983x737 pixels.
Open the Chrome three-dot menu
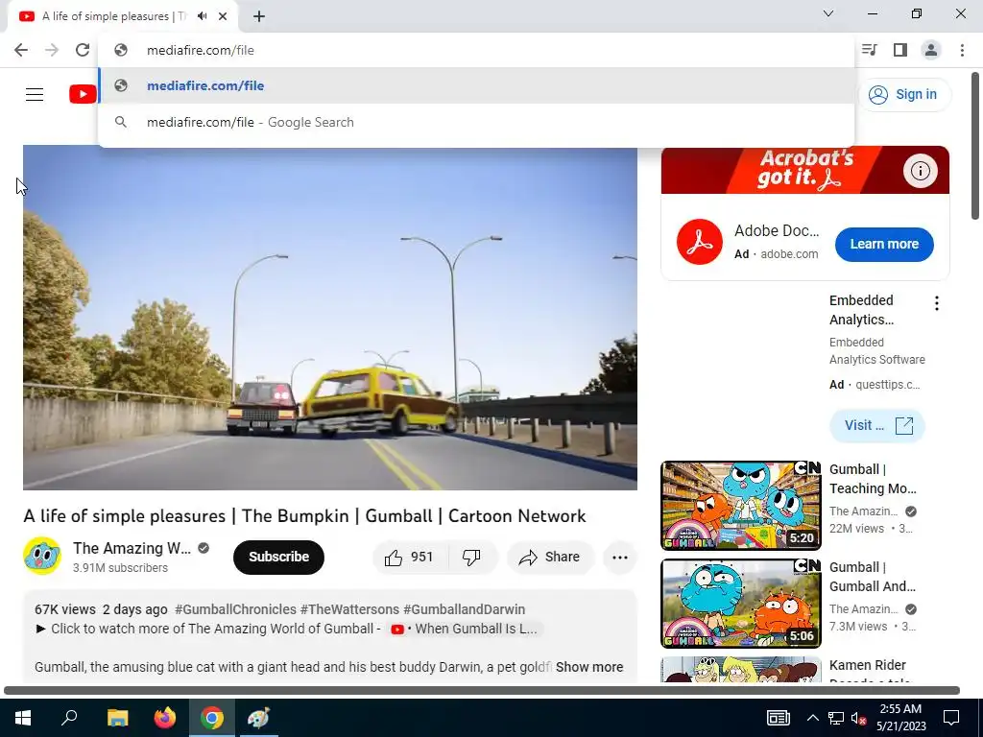coord(962,50)
